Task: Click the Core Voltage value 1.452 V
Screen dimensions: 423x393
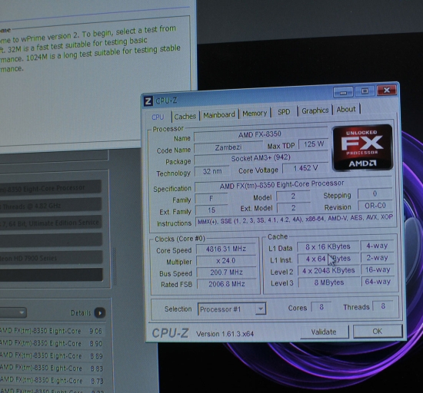Action: tap(305, 168)
